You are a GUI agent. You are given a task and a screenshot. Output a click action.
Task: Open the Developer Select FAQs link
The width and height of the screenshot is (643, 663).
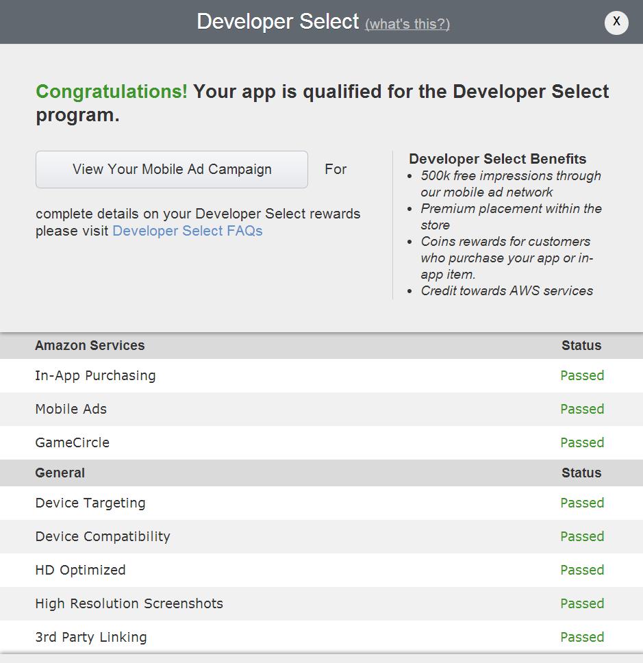pos(188,231)
